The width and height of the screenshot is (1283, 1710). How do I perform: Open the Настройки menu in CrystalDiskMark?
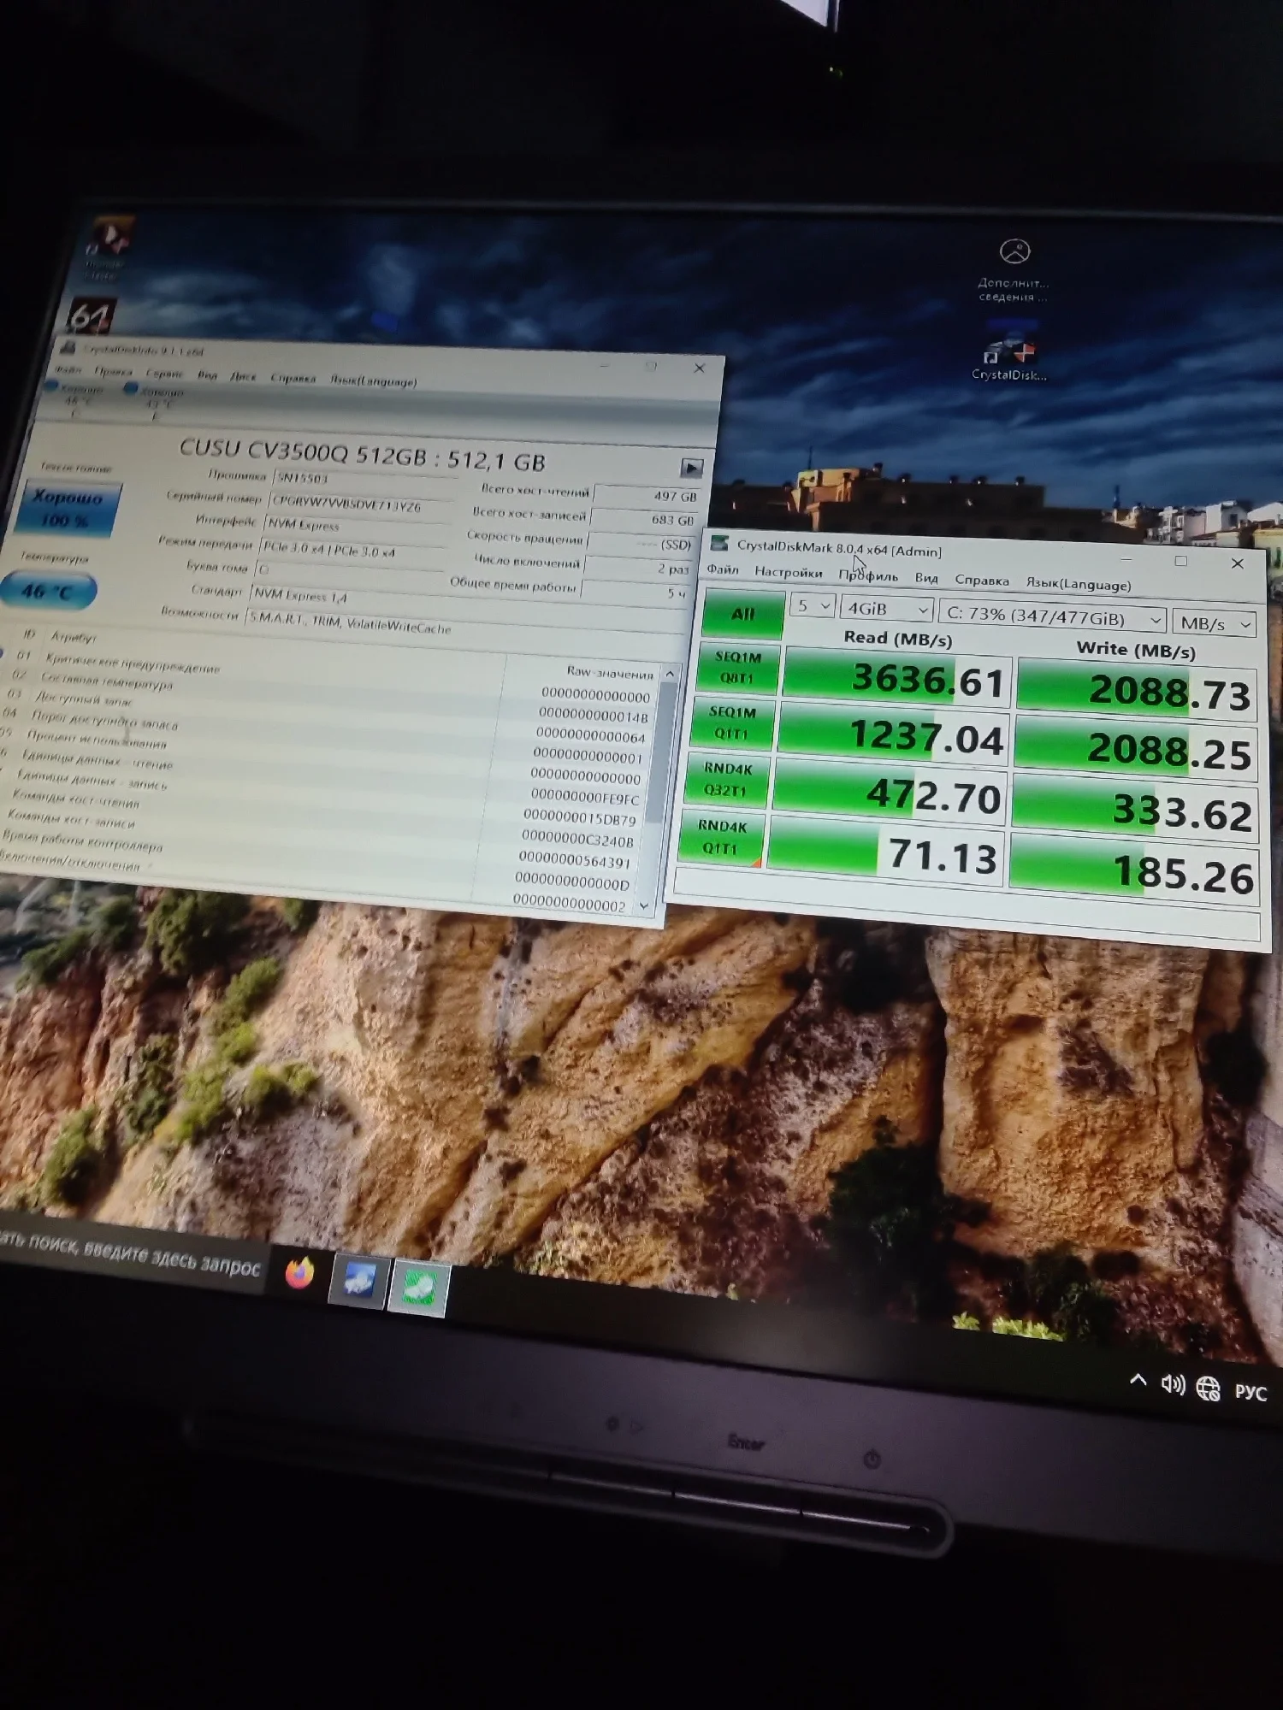tap(788, 572)
